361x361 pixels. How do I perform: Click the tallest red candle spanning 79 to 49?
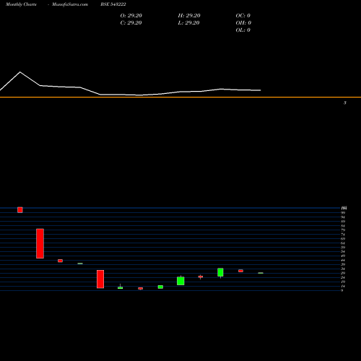point(40,243)
